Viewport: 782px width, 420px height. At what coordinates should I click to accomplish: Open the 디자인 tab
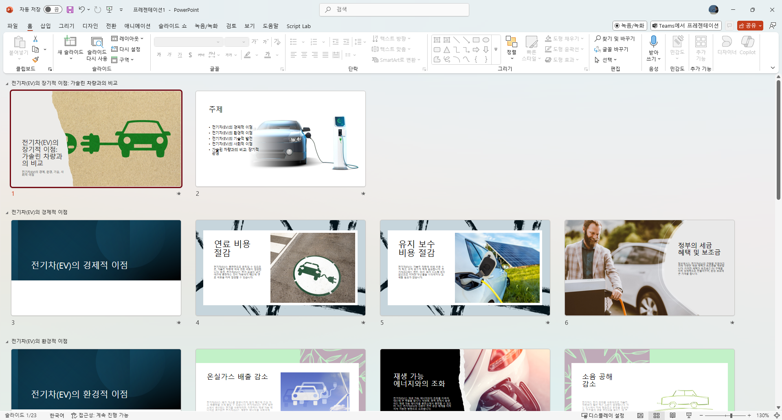pos(90,26)
